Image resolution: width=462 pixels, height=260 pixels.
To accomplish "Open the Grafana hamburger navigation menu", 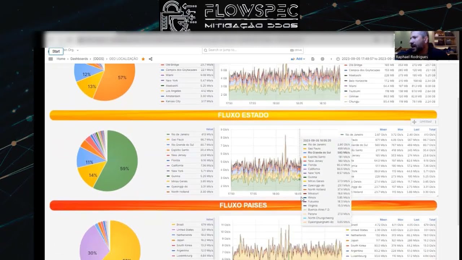I will tap(51, 59).
